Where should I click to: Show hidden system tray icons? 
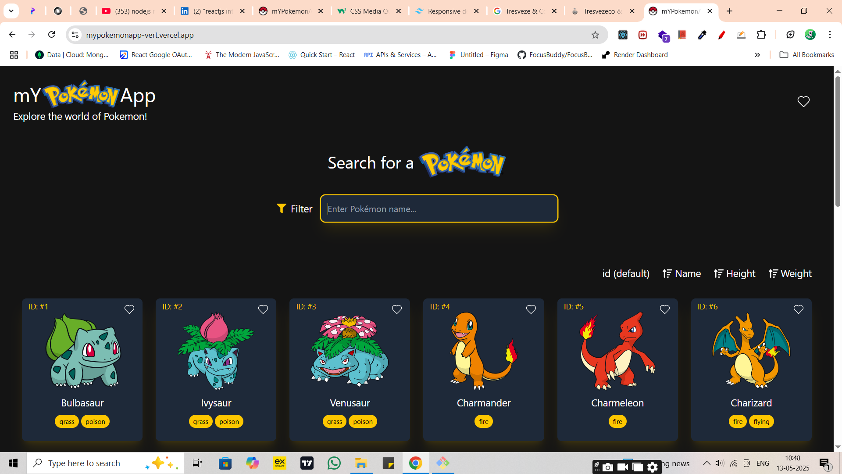coord(706,463)
